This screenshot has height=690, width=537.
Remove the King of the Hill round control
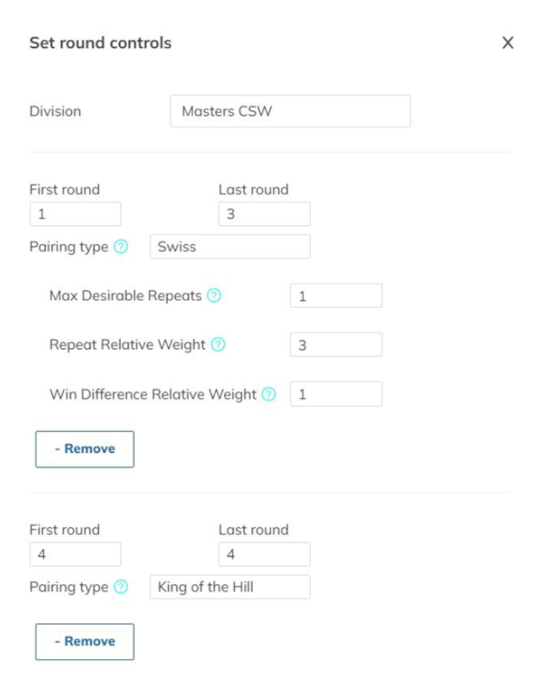[x=85, y=642]
